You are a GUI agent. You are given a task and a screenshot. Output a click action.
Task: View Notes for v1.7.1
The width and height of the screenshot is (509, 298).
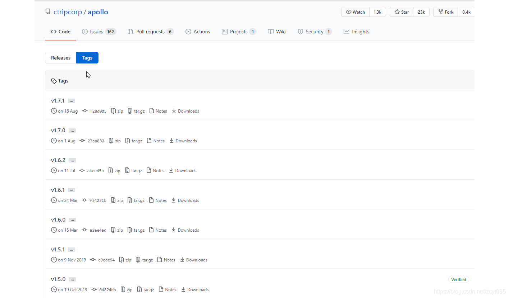click(x=158, y=111)
